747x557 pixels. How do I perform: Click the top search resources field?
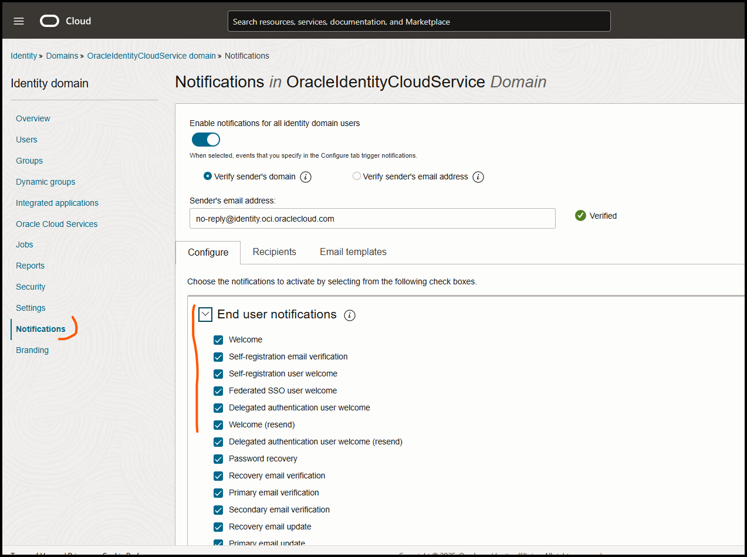pyautogui.click(x=419, y=21)
